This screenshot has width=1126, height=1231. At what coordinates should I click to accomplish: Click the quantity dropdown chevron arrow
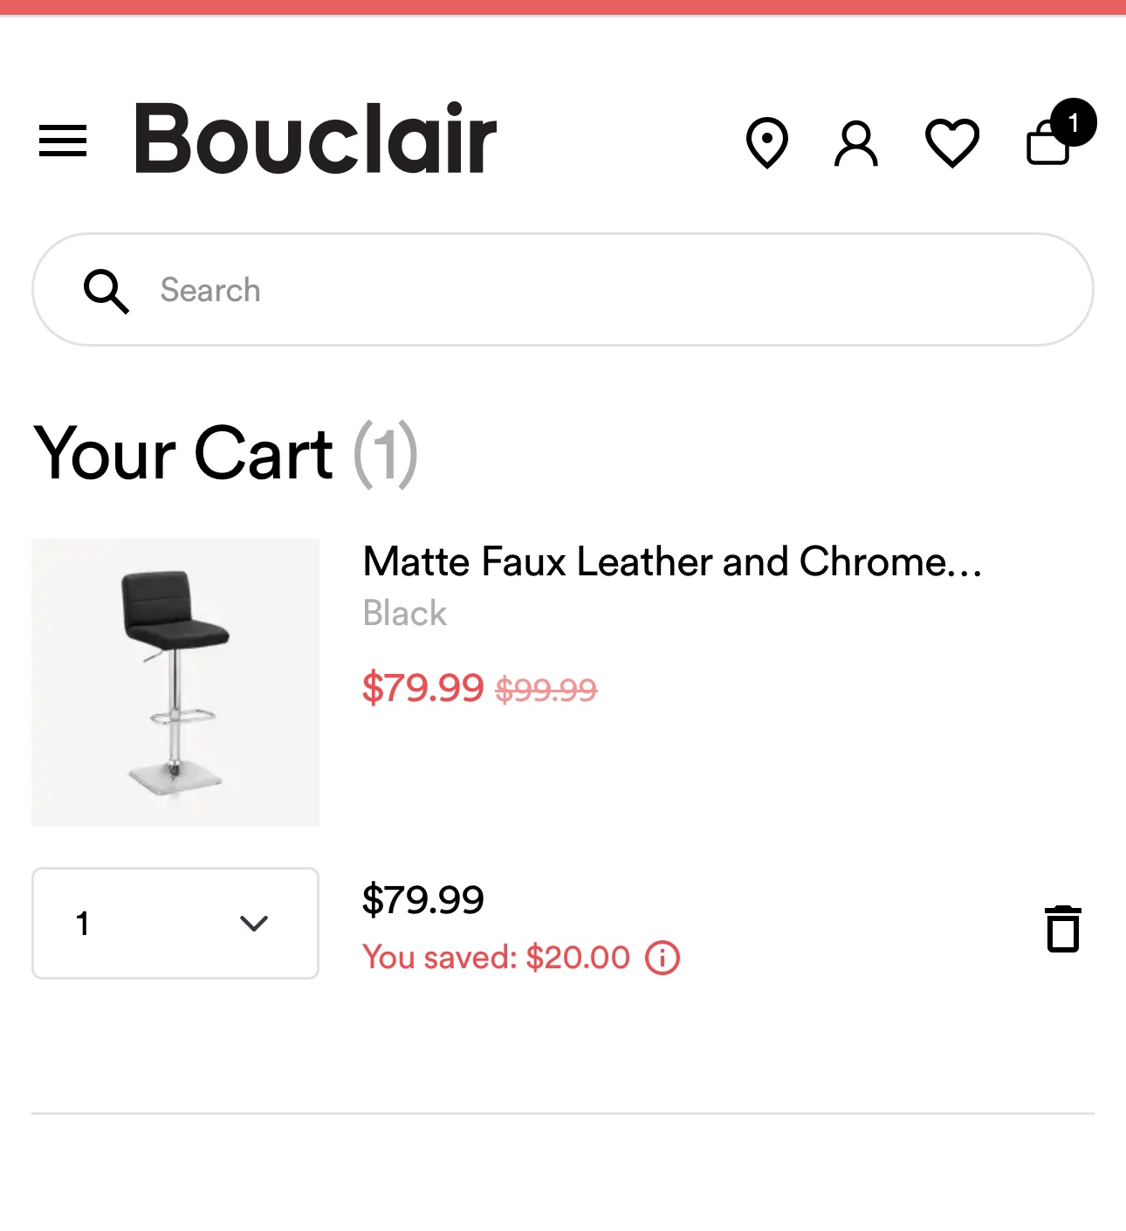tap(254, 924)
